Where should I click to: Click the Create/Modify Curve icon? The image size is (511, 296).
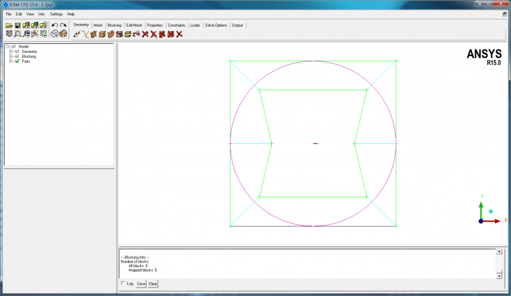pyautogui.click(x=85, y=34)
